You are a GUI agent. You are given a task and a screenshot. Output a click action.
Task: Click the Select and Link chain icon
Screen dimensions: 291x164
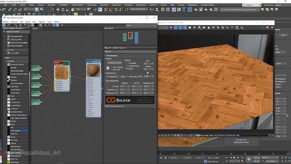pos(10,10)
